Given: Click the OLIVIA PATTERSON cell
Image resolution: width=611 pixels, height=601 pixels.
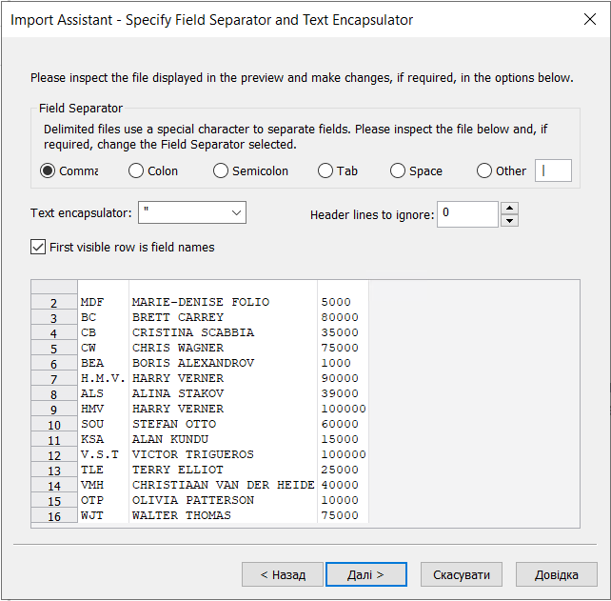Looking at the screenshot, I should click(x=223, y=500).
